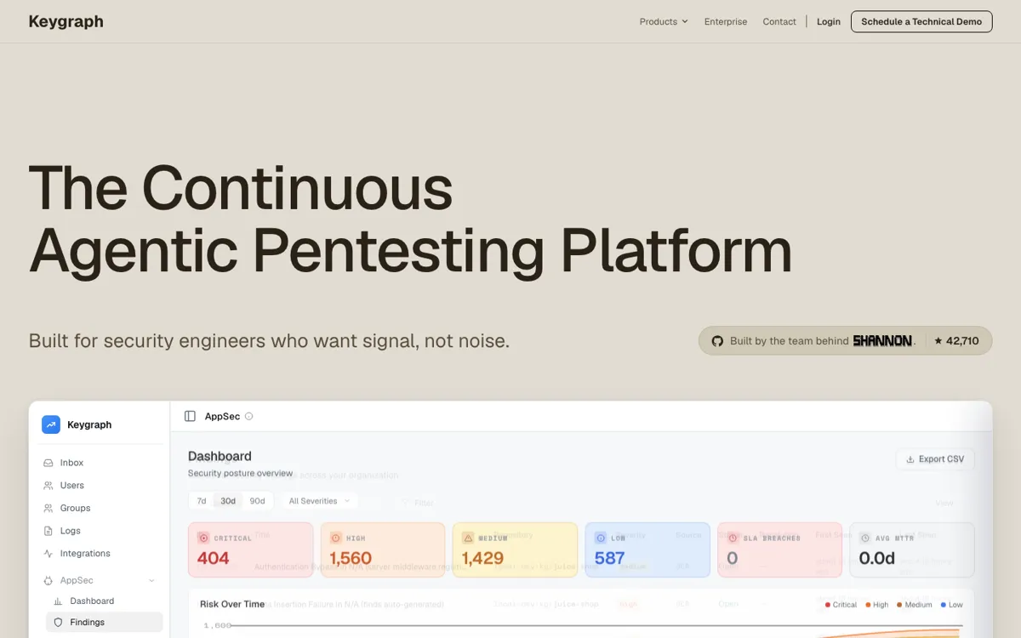Collapse the AppSec section chevron

(151, 580)
